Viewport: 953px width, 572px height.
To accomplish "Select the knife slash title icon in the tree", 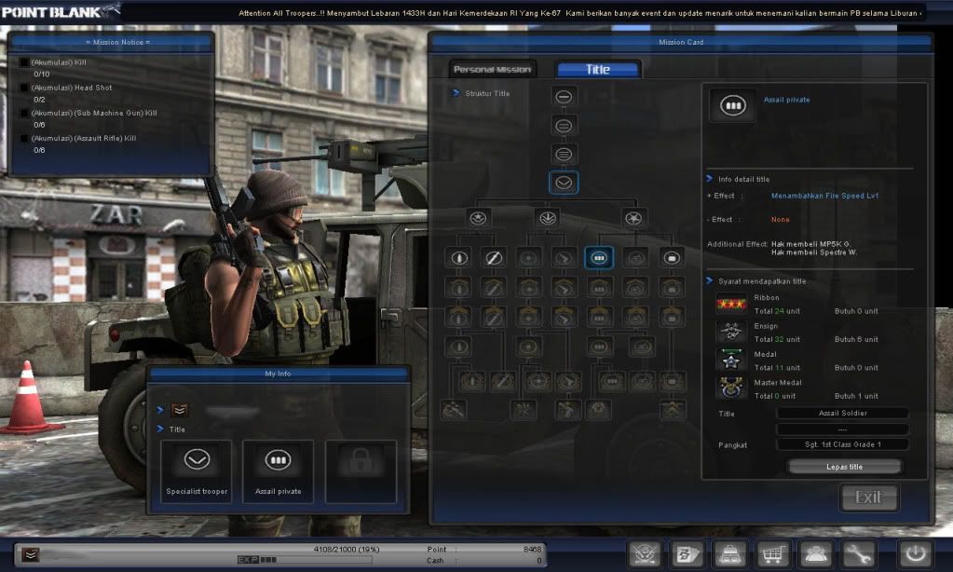I will point(493,258).
